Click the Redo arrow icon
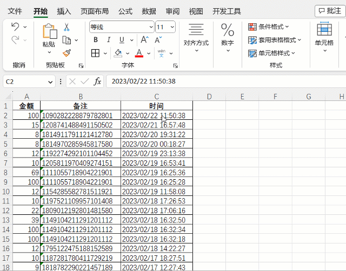The height and width of the screenshot is (271, 346). [15, 40]
